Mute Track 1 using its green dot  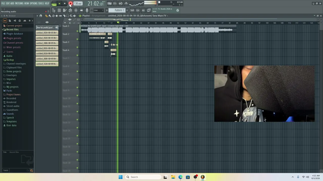[77, 31]
